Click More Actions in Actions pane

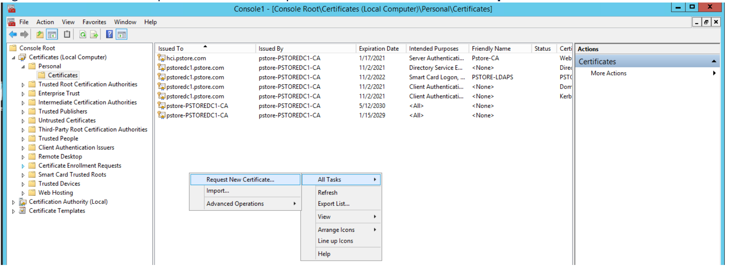pyautogui.click(x=608, y=73)
